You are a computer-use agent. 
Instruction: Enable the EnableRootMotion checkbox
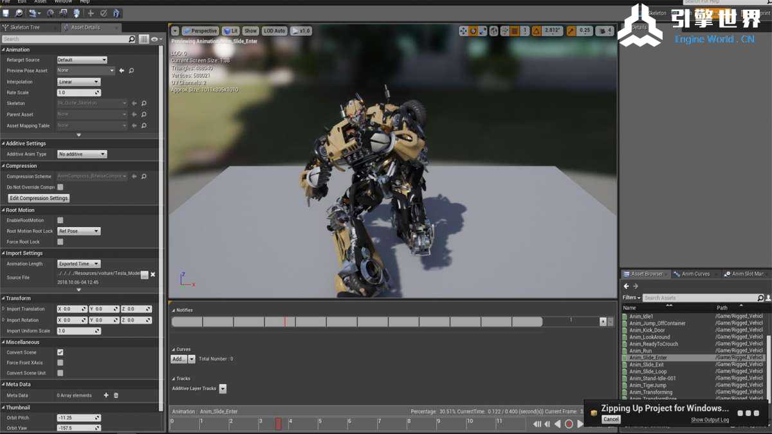pos(60,221)
